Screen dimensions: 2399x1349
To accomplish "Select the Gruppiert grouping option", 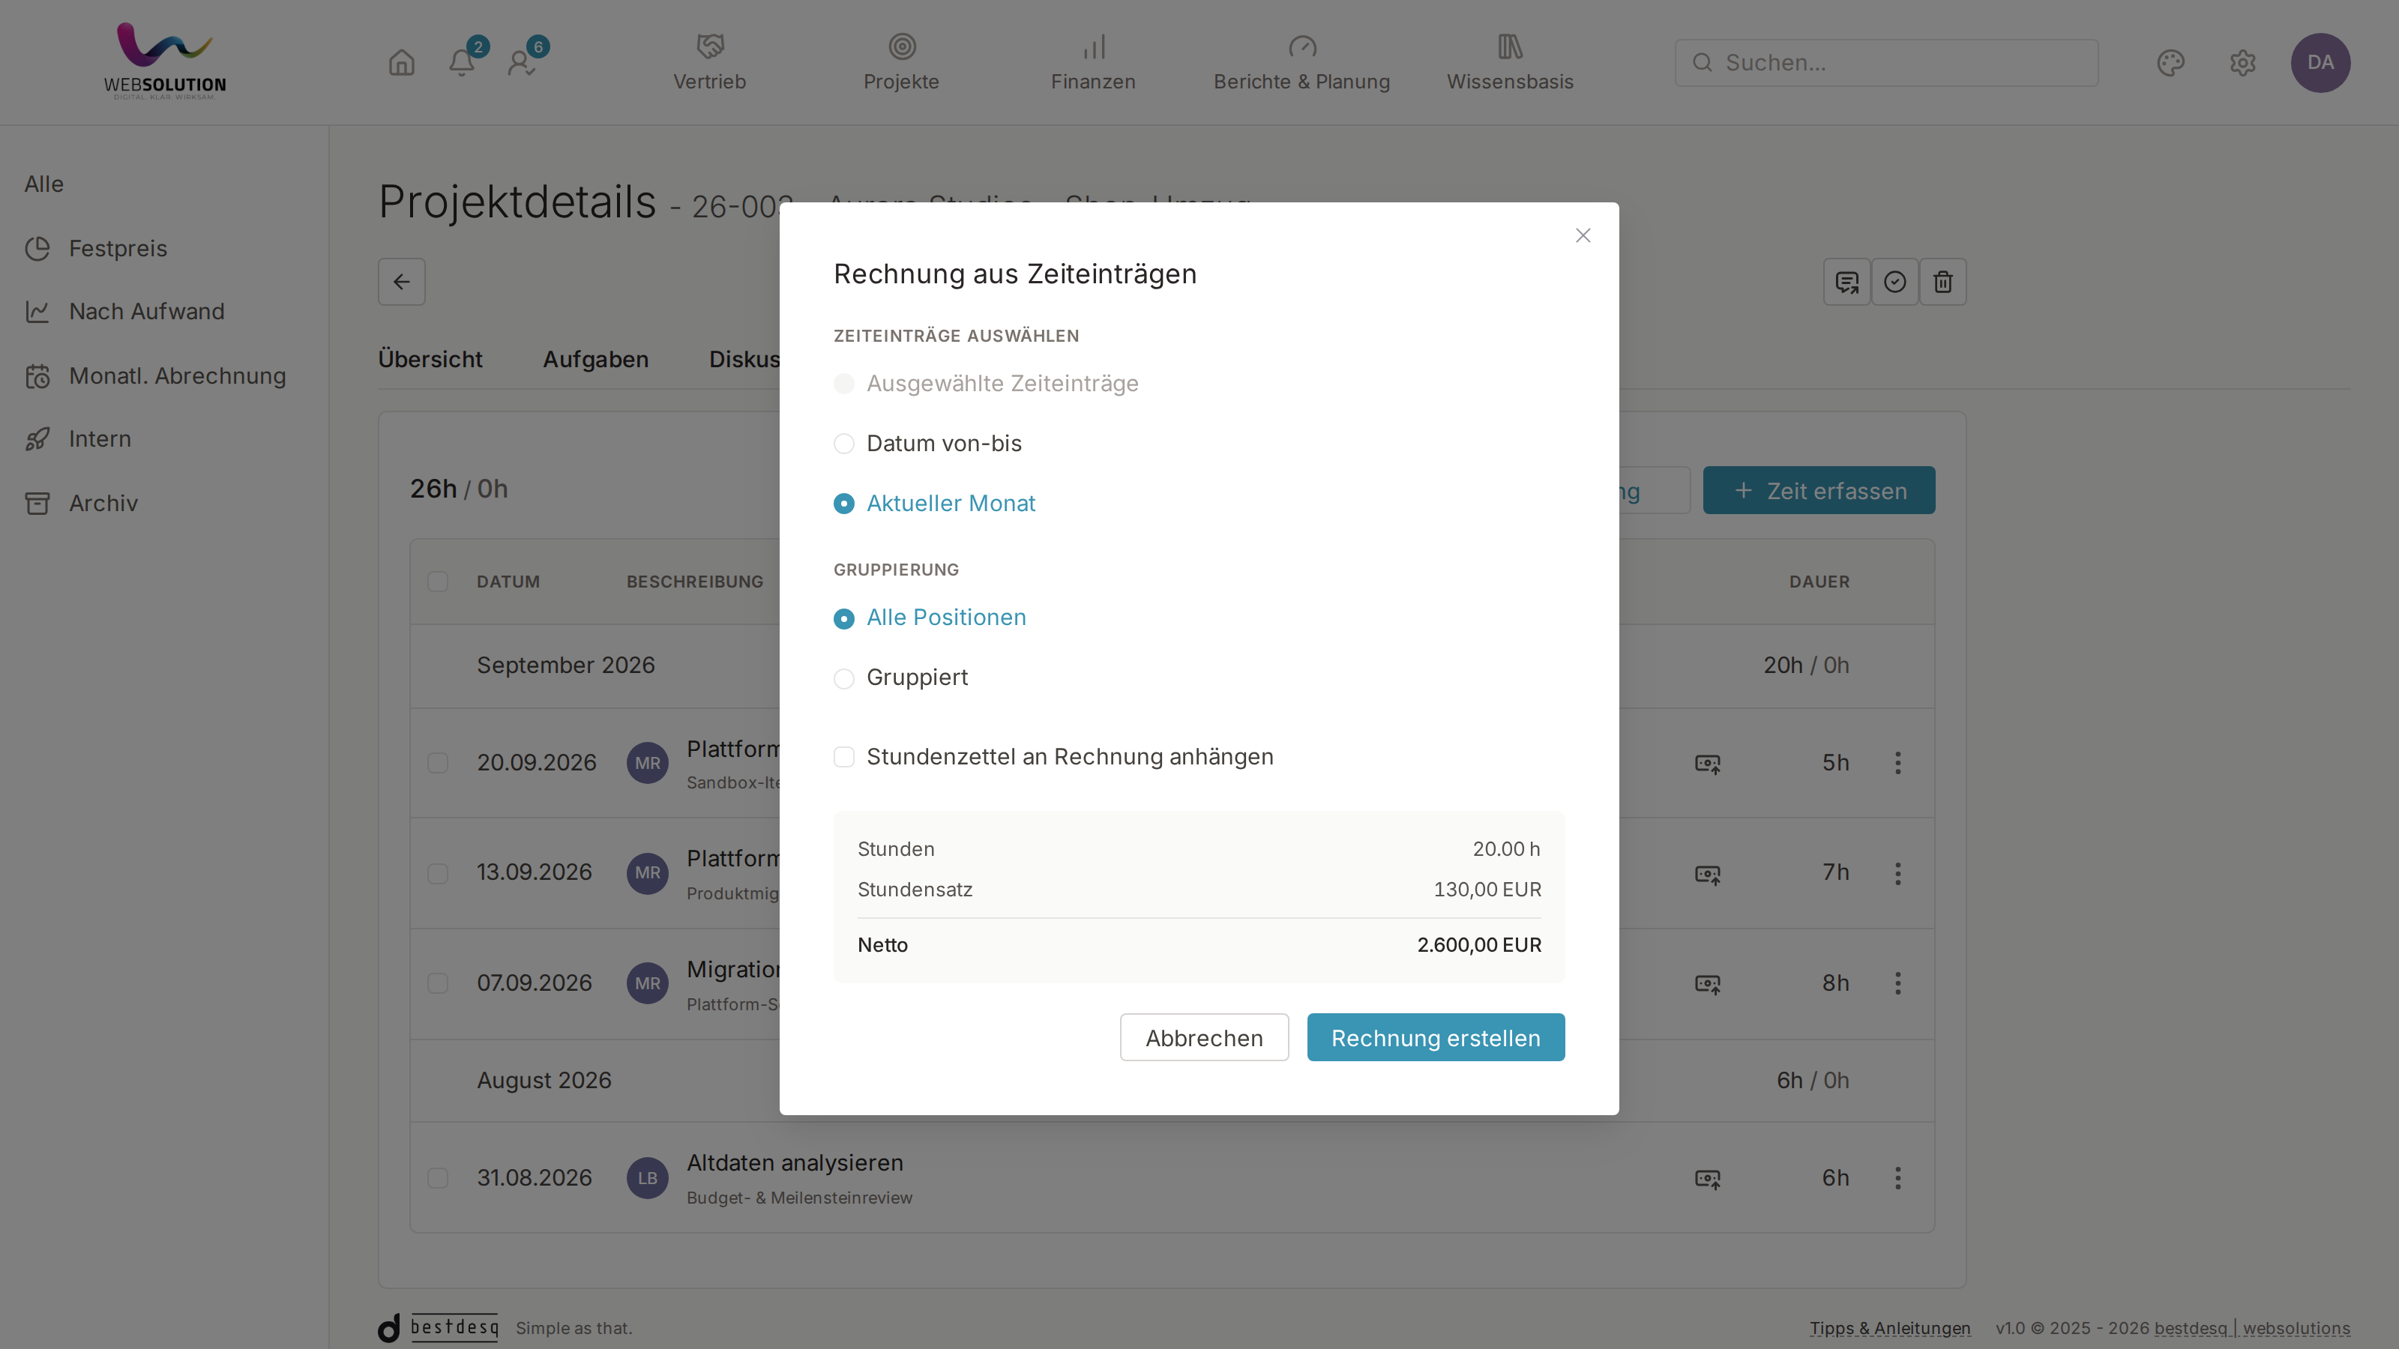I will tap(900, 677).
